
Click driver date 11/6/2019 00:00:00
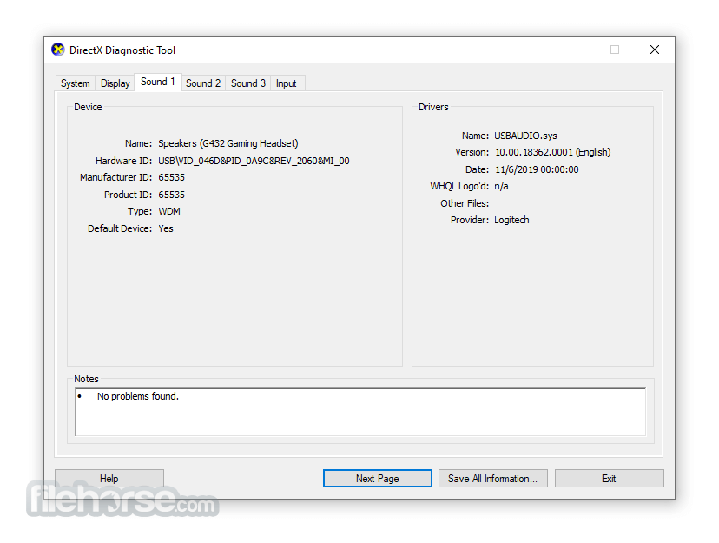point(537,169)
